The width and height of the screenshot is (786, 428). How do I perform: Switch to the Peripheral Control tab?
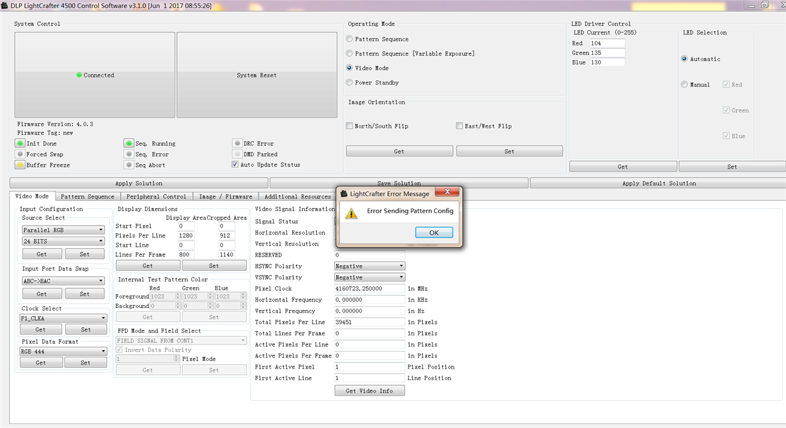tap(157, 196)
